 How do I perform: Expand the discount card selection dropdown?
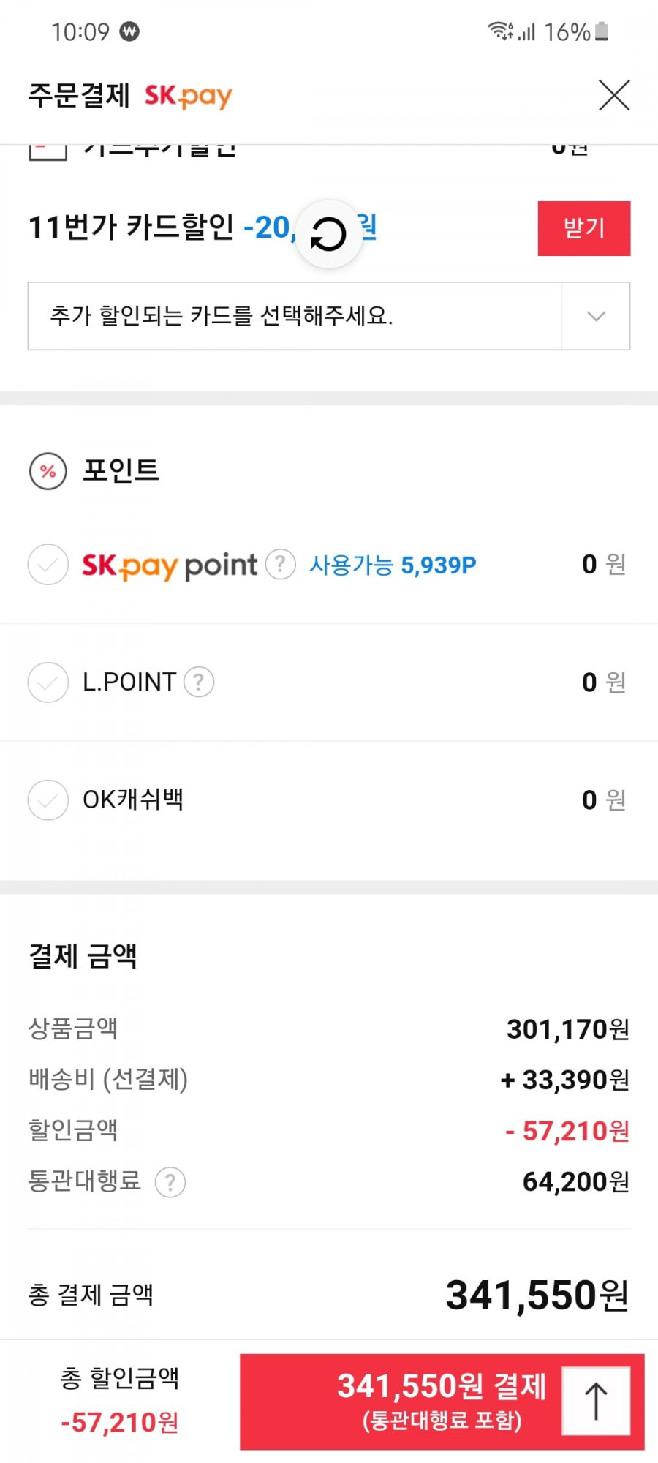coord(329,316)
